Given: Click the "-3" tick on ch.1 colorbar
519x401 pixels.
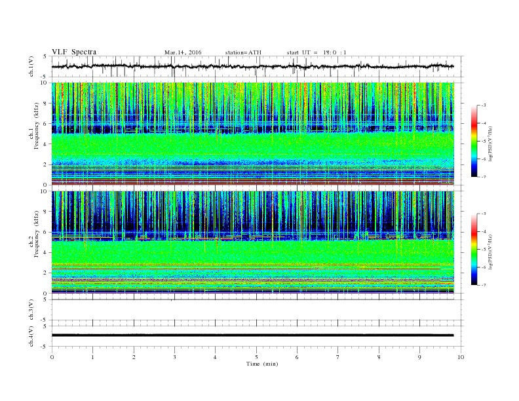Looking at the screenshot, I should tap(483, 105).
